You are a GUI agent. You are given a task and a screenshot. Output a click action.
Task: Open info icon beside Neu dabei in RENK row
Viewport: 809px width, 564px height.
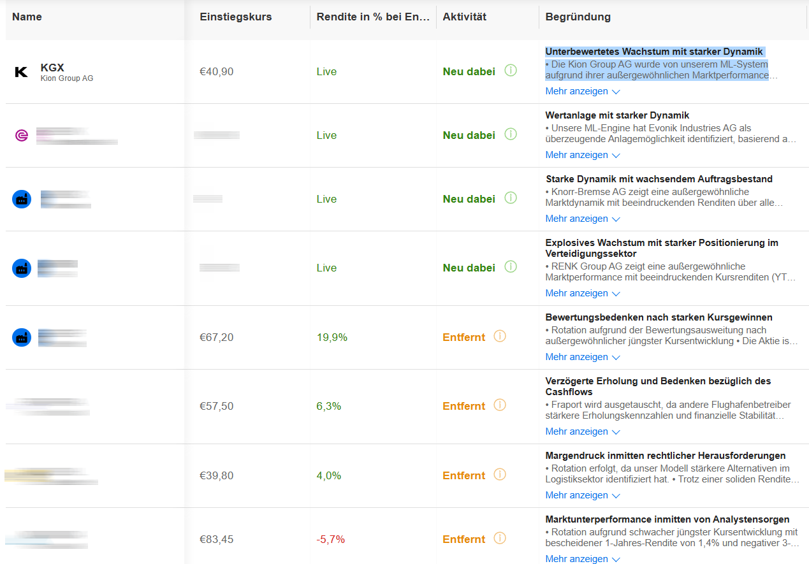511,267
